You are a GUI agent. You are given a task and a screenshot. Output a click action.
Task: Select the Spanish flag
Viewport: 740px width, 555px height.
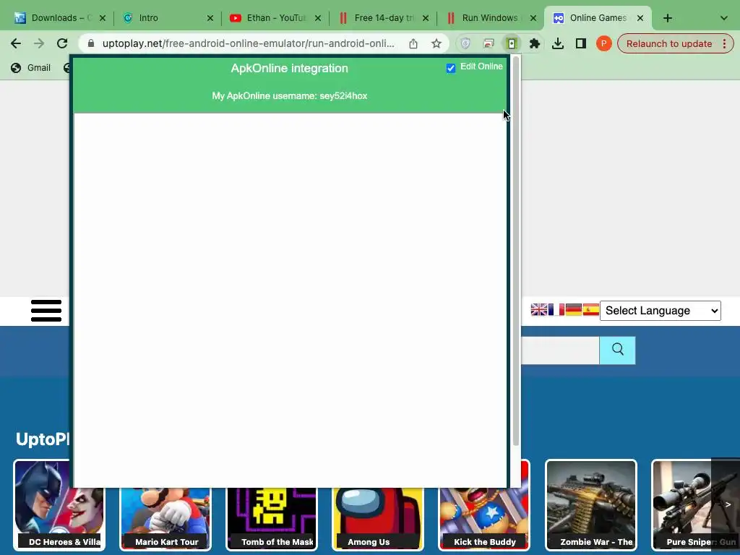(x=591, y=309)
